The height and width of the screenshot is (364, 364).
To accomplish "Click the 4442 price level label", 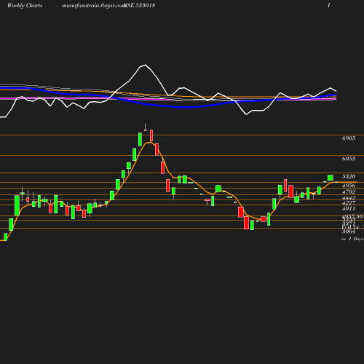I will tap(349, 198).
